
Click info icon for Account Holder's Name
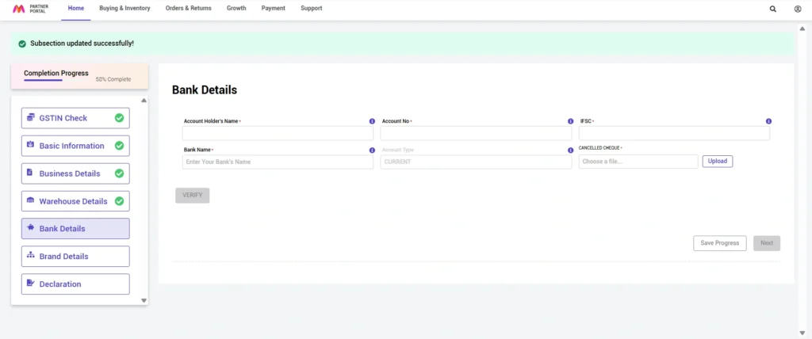[x=372, y=121]
